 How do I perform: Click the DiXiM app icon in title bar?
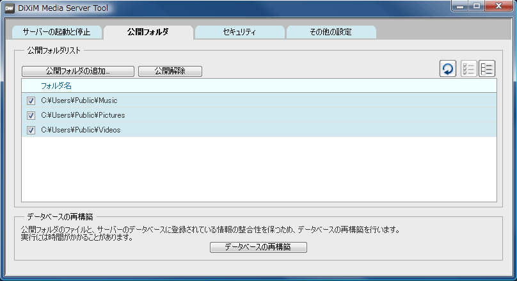(9, 8)
